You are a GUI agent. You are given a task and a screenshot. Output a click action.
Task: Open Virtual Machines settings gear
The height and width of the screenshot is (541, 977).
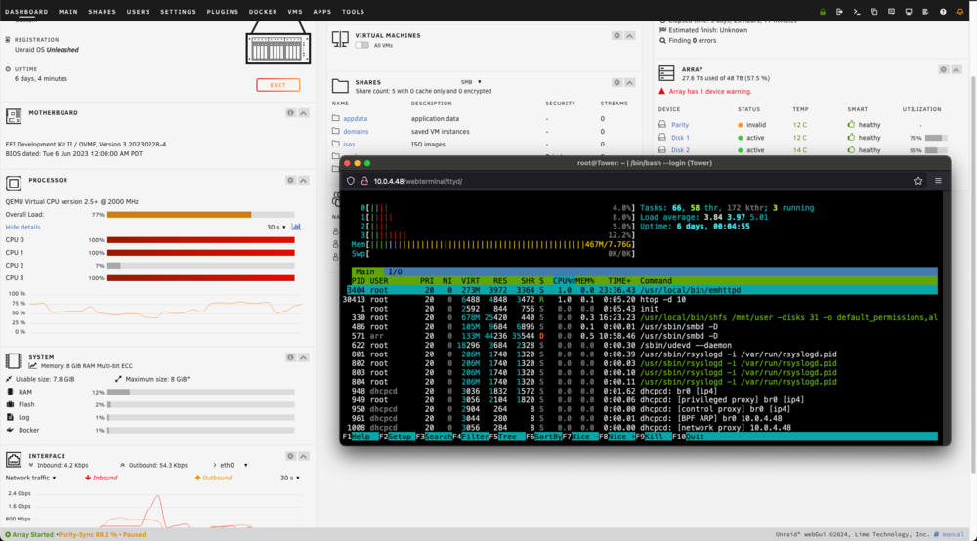click(x=616, y=36)
